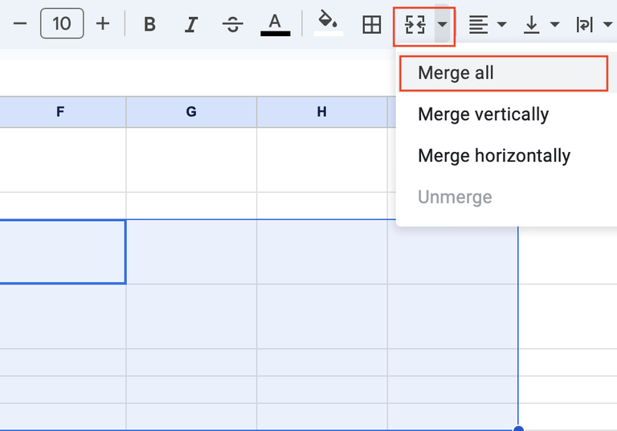Open the borders tool
The image size is (617, 431).
[x=371, y=25]
